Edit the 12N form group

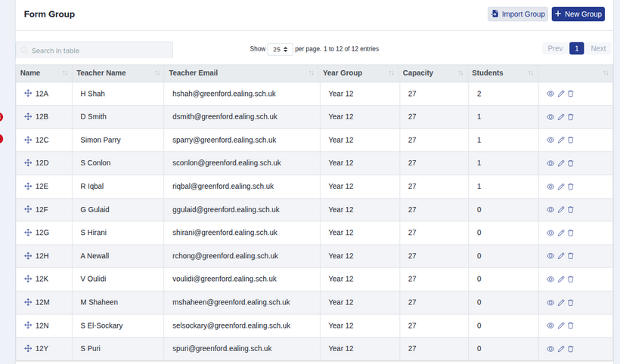pos(561,325)
